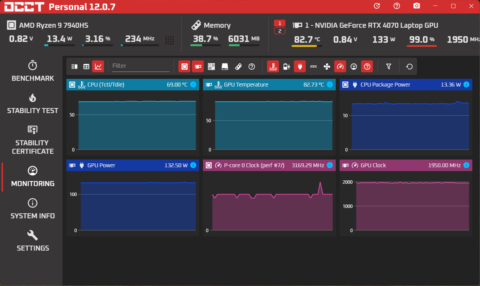
Task: Toggle the CPU sensors filter
Action: [x=184, y=66]
